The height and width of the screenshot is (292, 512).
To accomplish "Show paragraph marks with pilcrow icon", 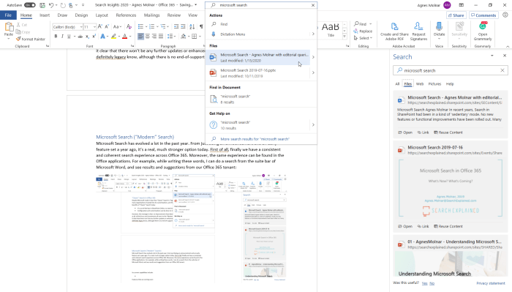I will coord(201,26).
